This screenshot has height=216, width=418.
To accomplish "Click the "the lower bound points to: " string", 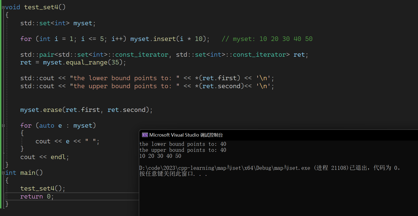I will (125, 78).
